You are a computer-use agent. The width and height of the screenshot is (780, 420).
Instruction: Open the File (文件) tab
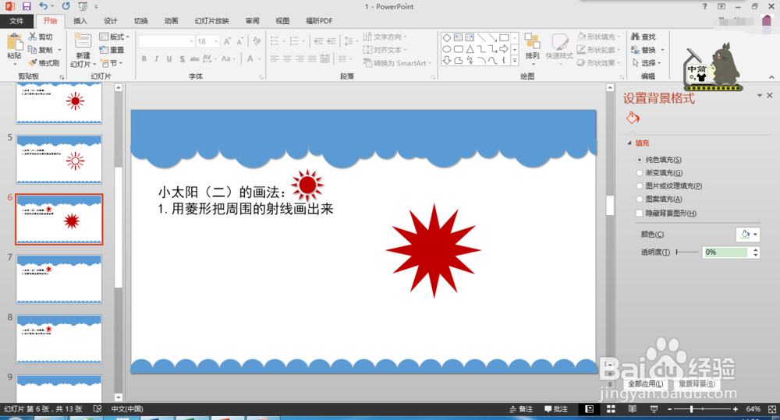[16, 21]
